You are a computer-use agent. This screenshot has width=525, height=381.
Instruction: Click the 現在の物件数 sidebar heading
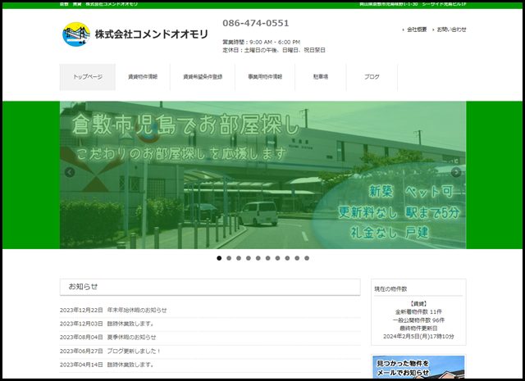coord(390,289)
